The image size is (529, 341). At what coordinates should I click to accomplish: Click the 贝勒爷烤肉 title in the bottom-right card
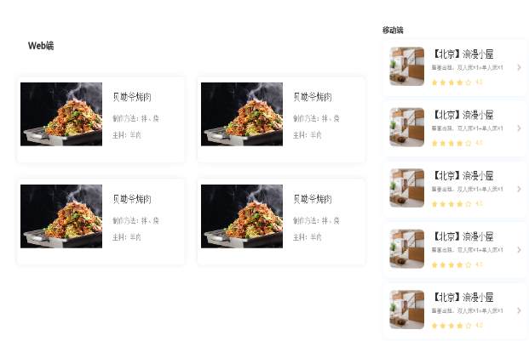[313, 199]
